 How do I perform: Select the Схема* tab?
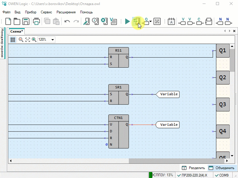point(17,31)
